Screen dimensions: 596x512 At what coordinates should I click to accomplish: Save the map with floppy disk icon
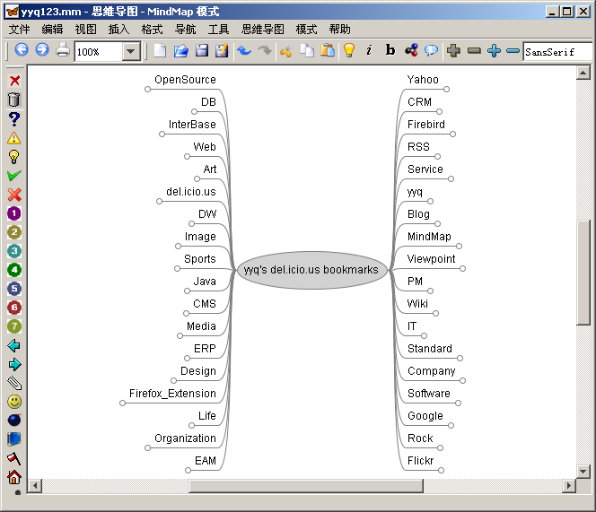pyautogui.click(x=202, y=50)
